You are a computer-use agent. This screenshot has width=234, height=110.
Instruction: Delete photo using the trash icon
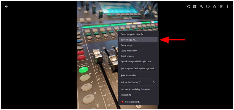(221, 6)
